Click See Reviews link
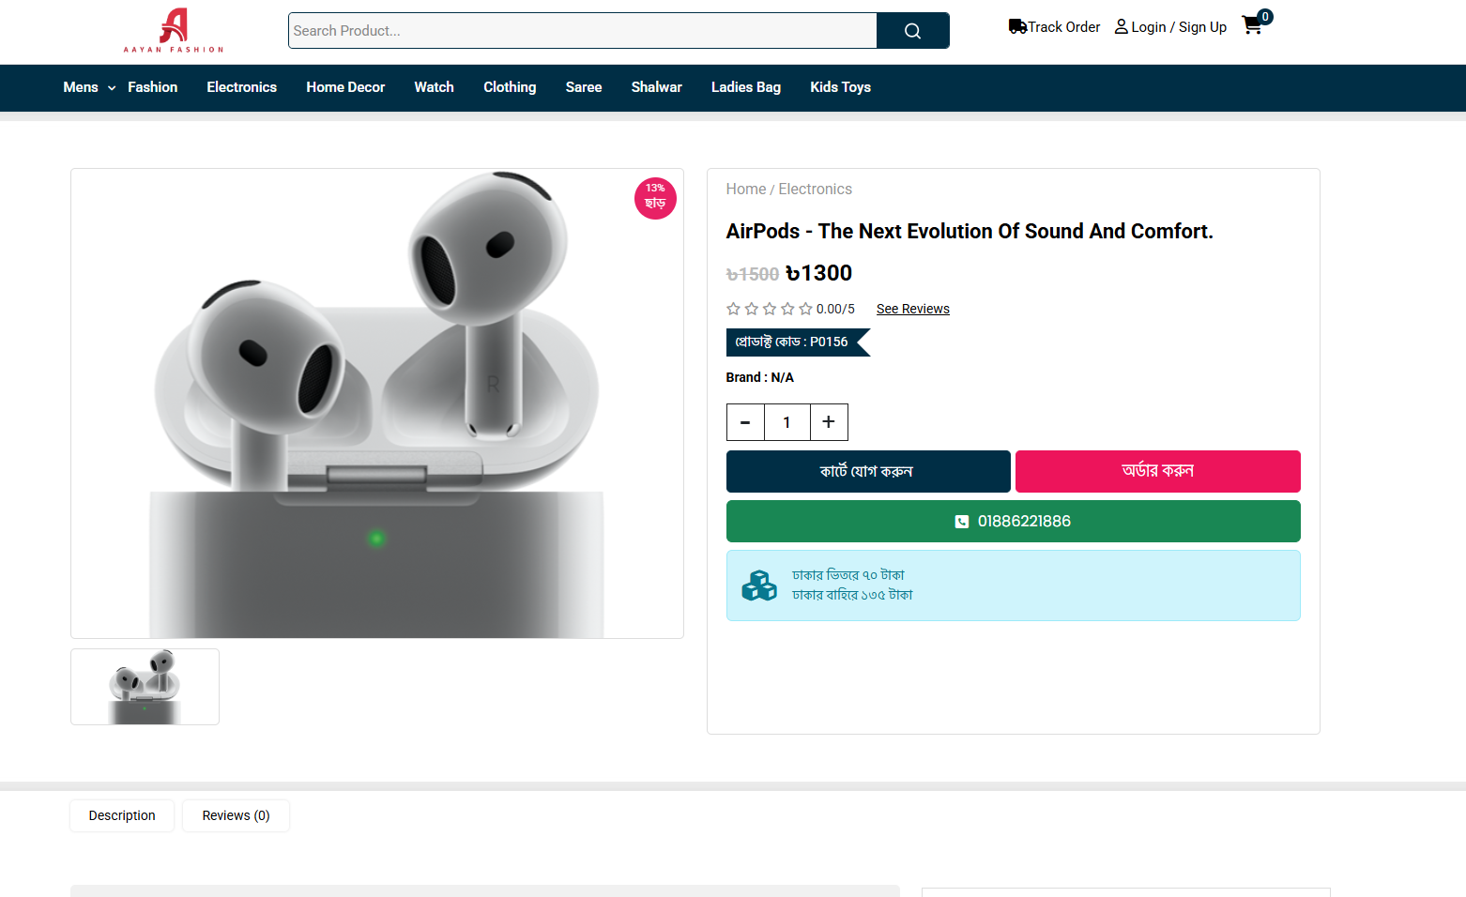Image resolution: width=1466 pixels, height=897 pixels. coord(913,309)
